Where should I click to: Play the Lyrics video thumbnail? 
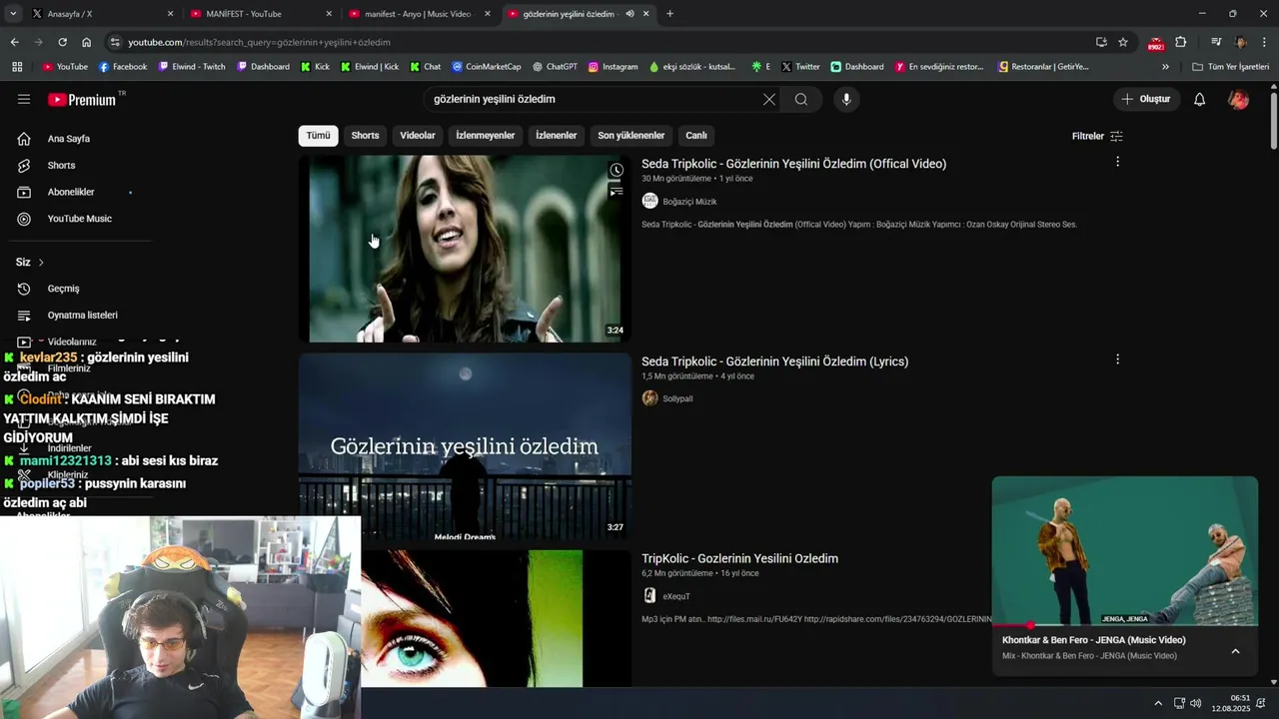pyautogui.click(x=465, y=446)
